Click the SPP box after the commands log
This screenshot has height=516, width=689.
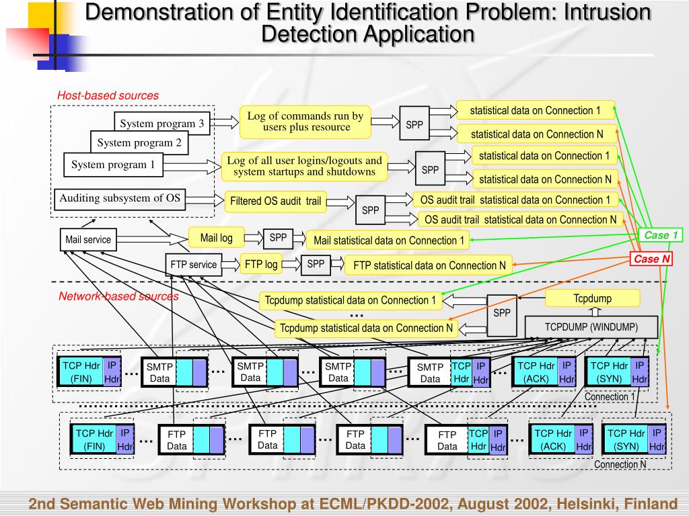[x=414, y=124]
